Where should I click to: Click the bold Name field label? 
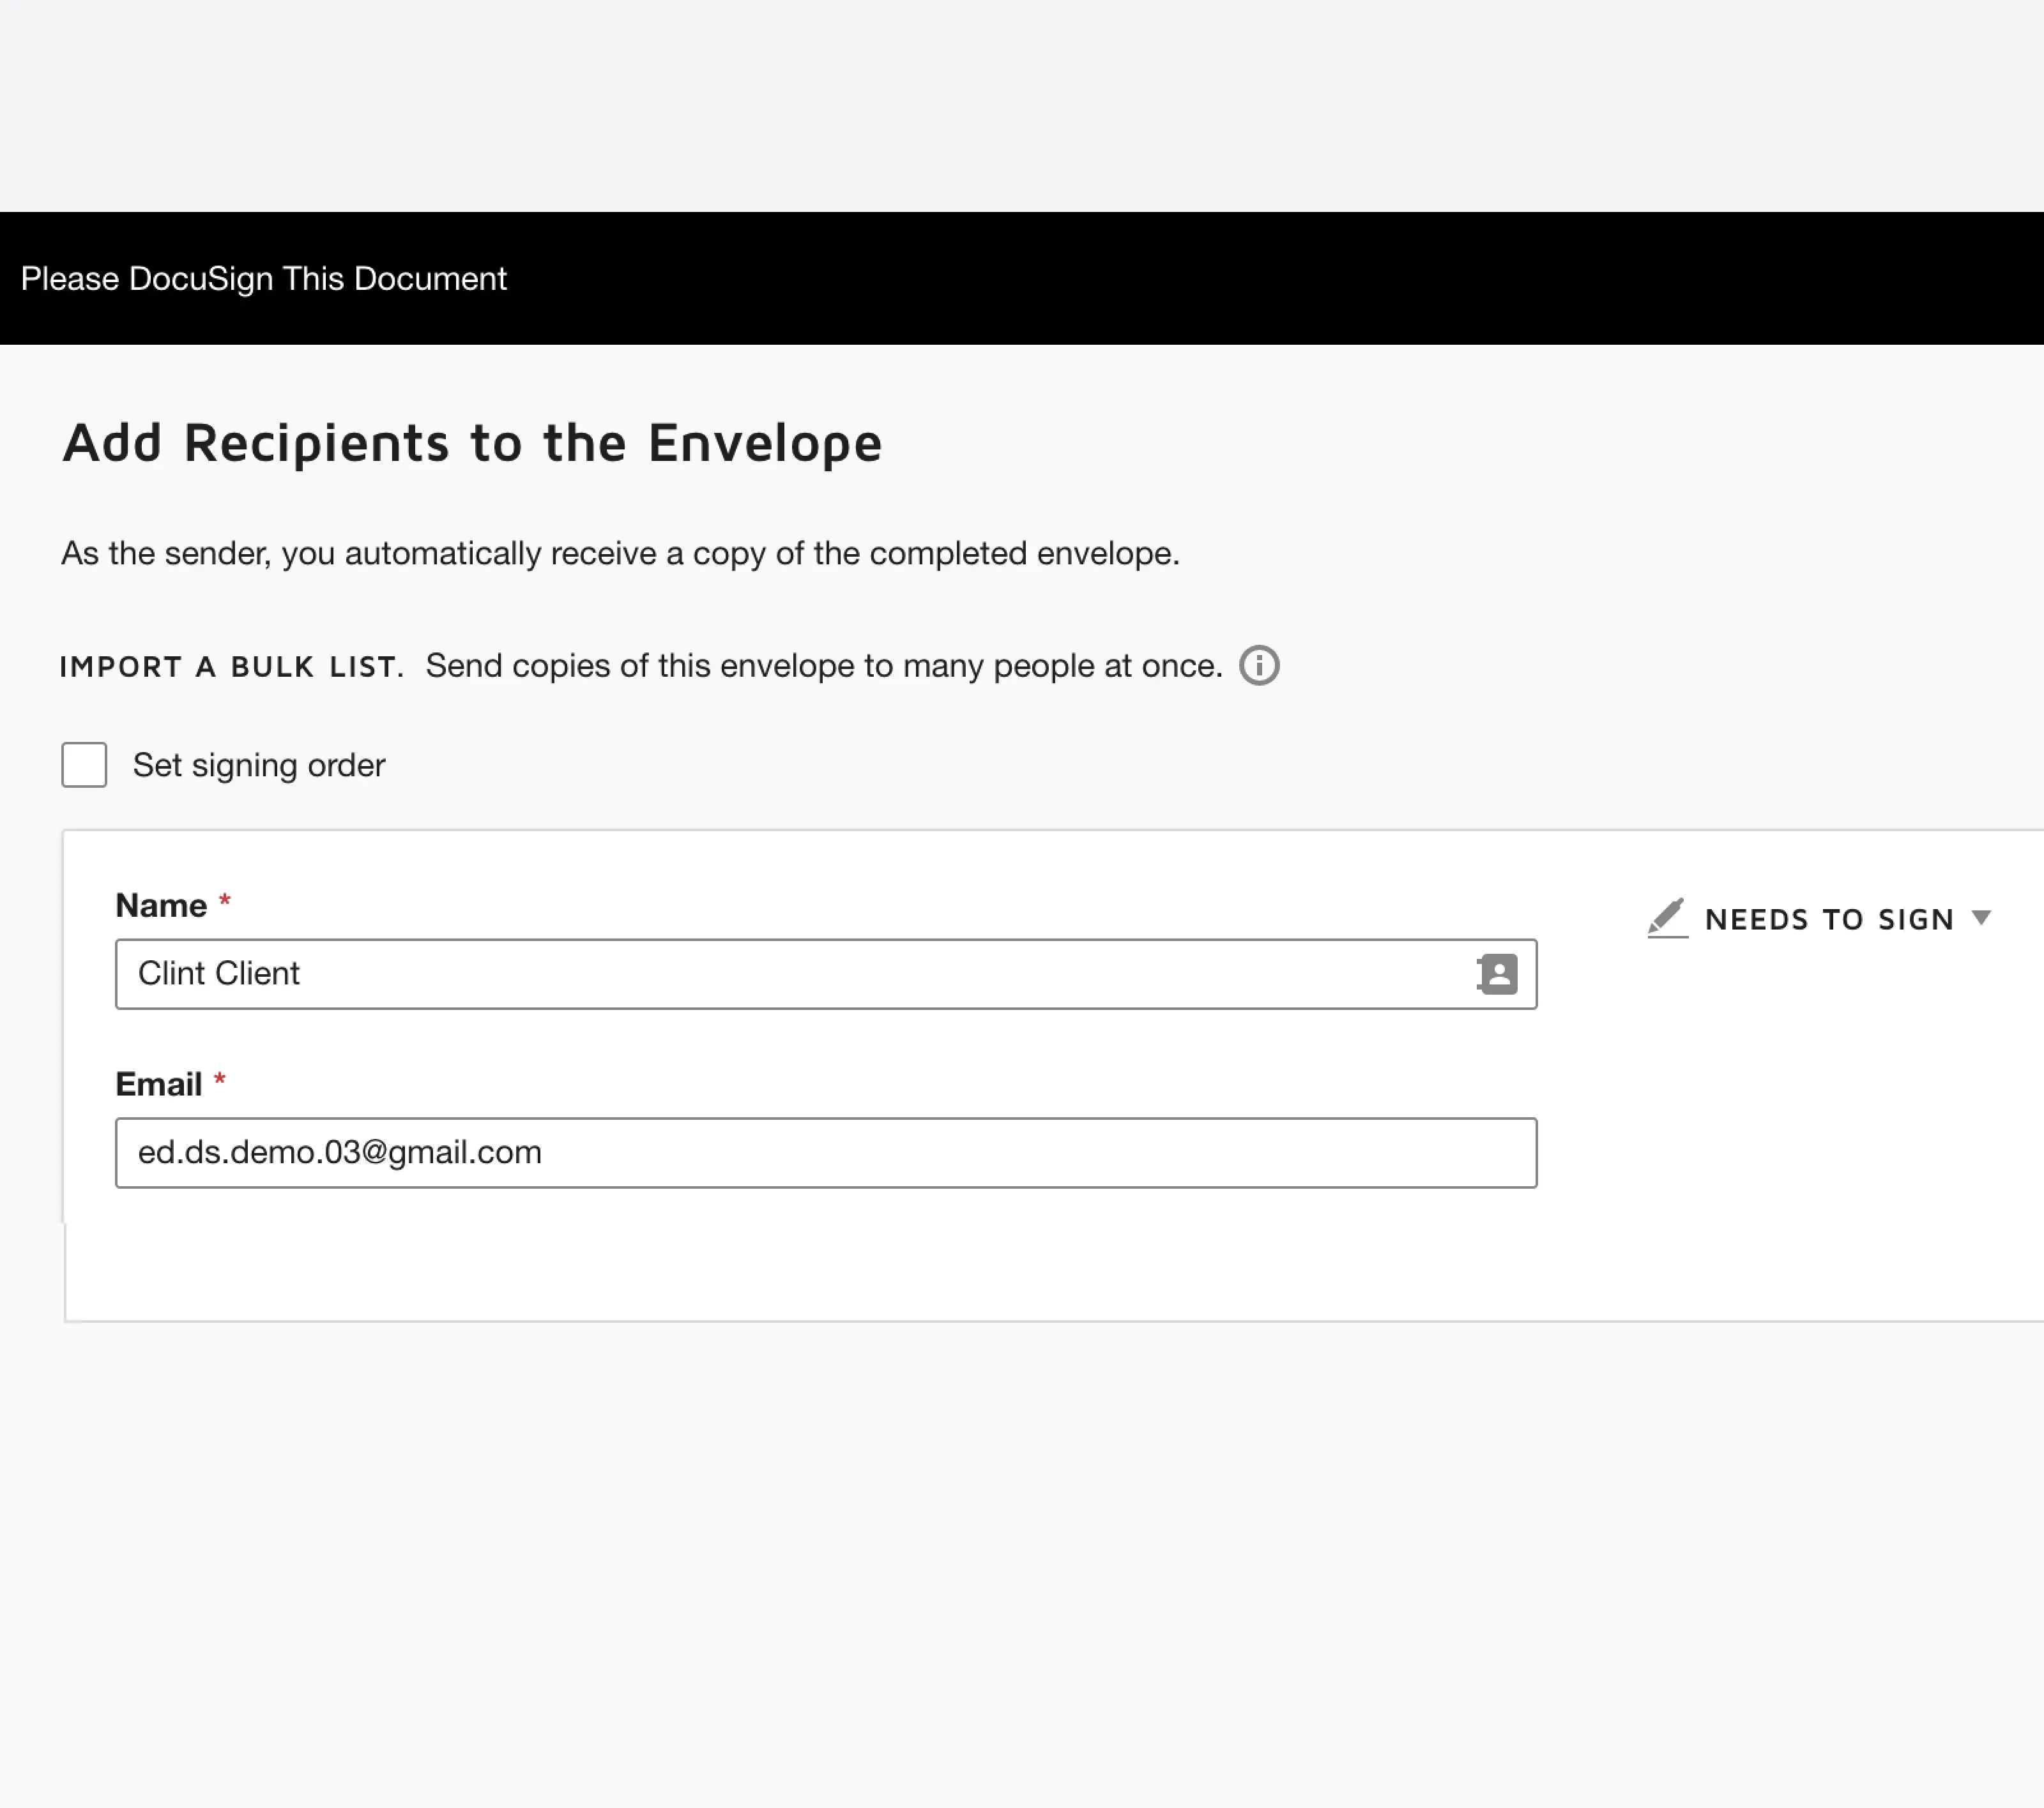point(161,905)
